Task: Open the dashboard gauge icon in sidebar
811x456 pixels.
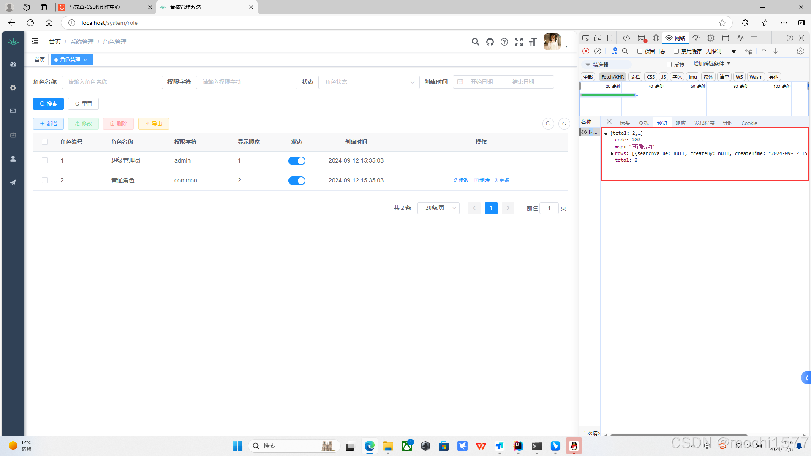Action: point(13,64)
